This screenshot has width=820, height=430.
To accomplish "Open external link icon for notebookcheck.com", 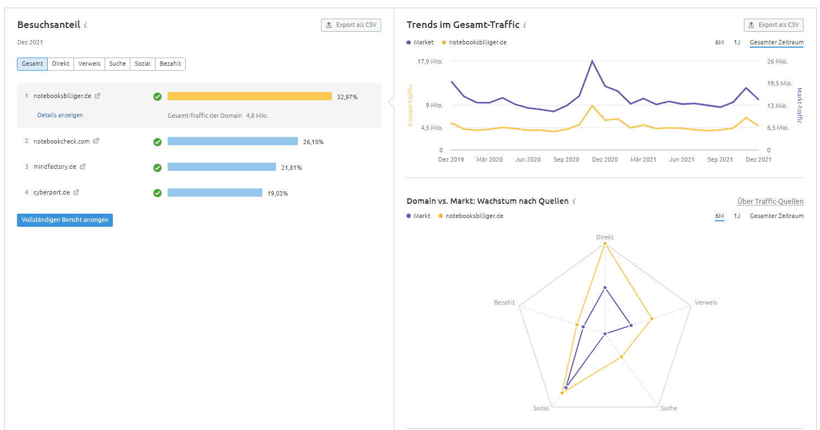I will click(x=96, y=141).
